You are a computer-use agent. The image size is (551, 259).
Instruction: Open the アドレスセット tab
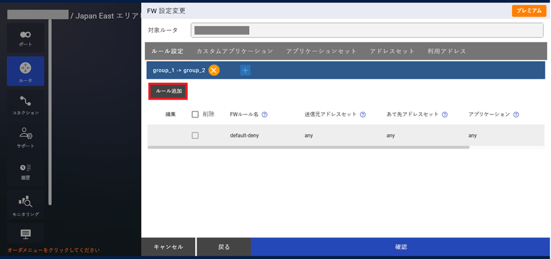[392, 51]
